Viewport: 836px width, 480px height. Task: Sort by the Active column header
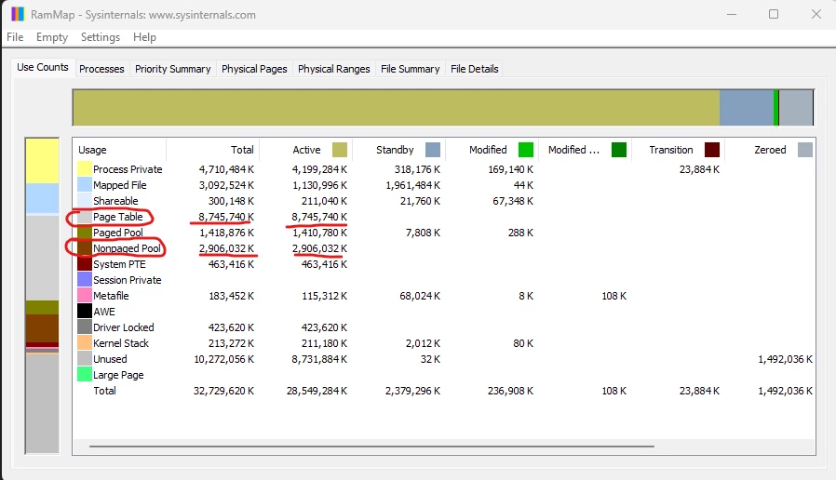coord(306,150)
